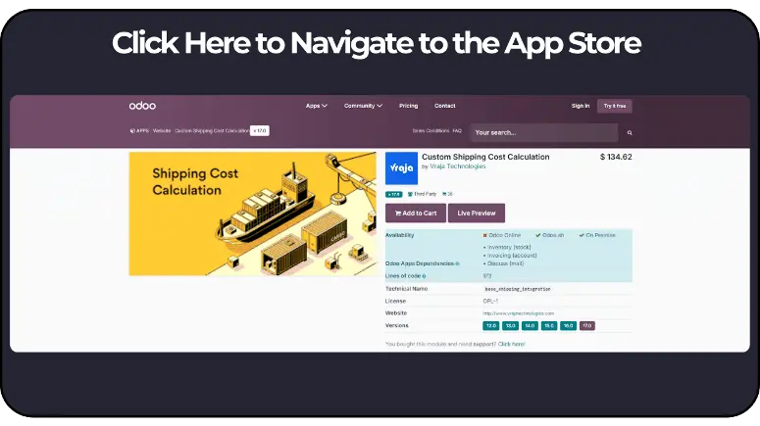
Task: Go to the Pricing menu item
Action: [408, 106]
